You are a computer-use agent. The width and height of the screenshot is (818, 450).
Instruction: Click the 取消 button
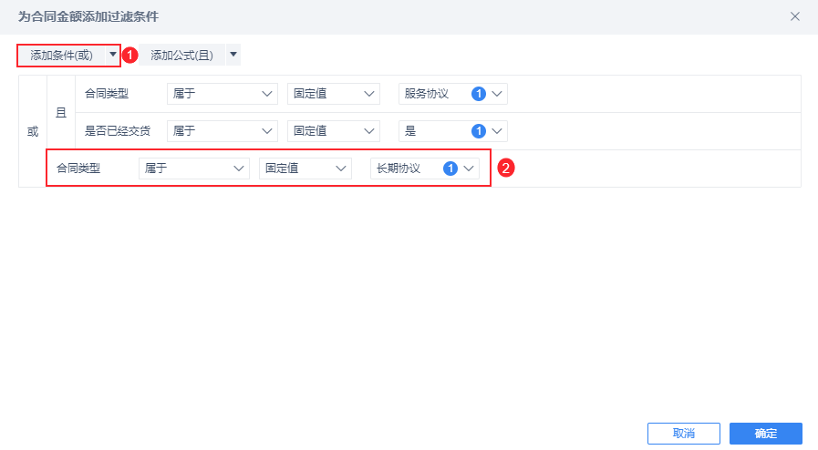coord(684,434)
